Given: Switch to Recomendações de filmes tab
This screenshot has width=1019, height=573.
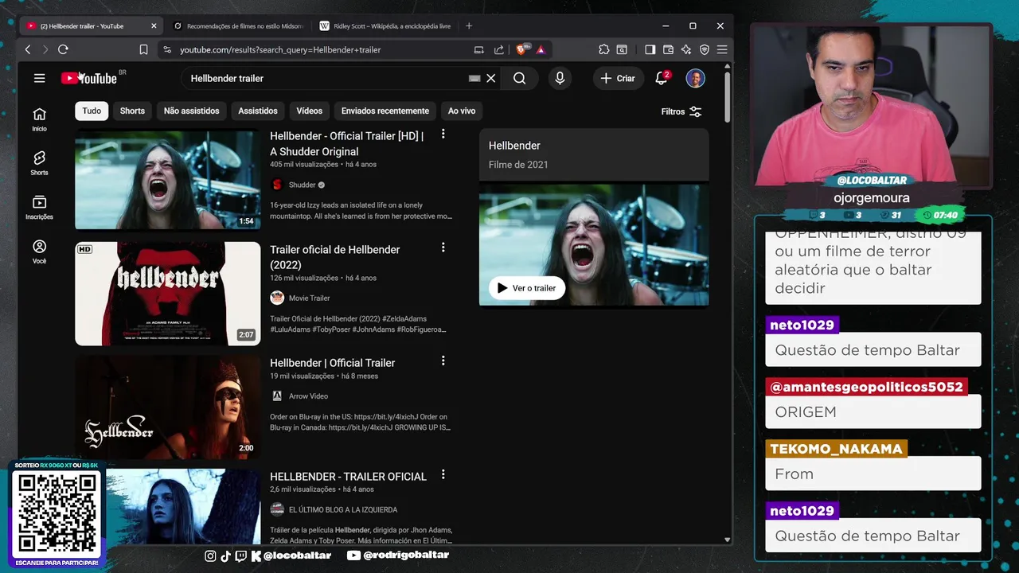Looking at the screenshot, I should 238,25.
